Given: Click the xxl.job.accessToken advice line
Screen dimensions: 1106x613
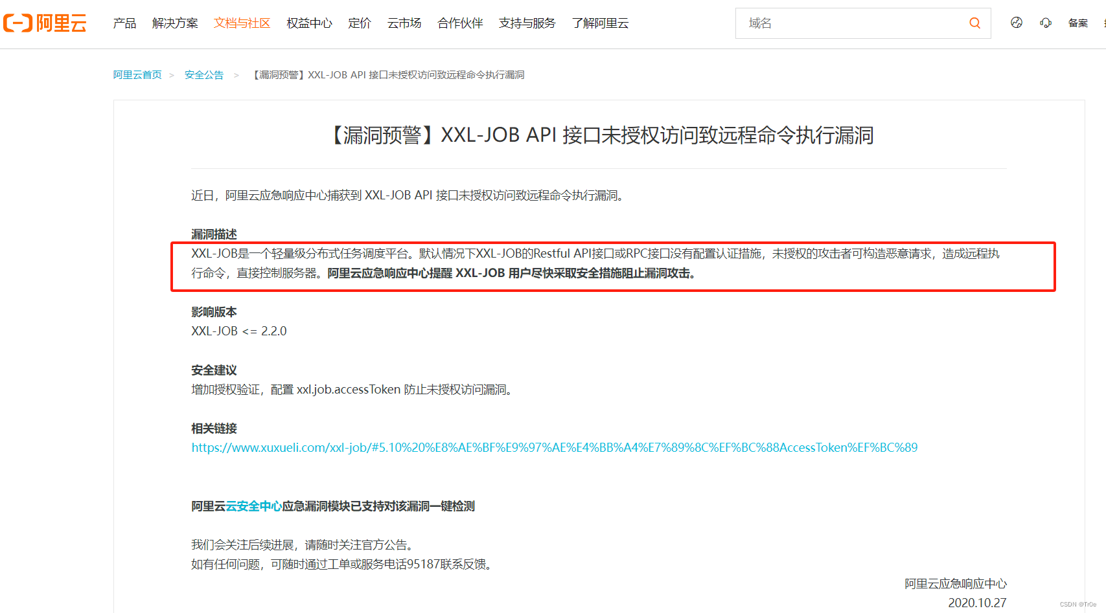Looking at the screenshot, I should pos(353,390).
